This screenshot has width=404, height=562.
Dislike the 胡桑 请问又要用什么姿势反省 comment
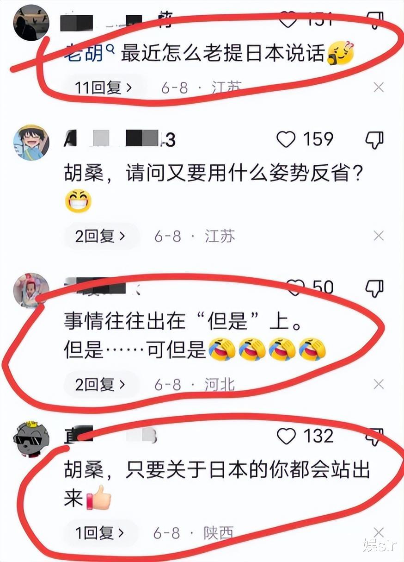pos(374,140)
